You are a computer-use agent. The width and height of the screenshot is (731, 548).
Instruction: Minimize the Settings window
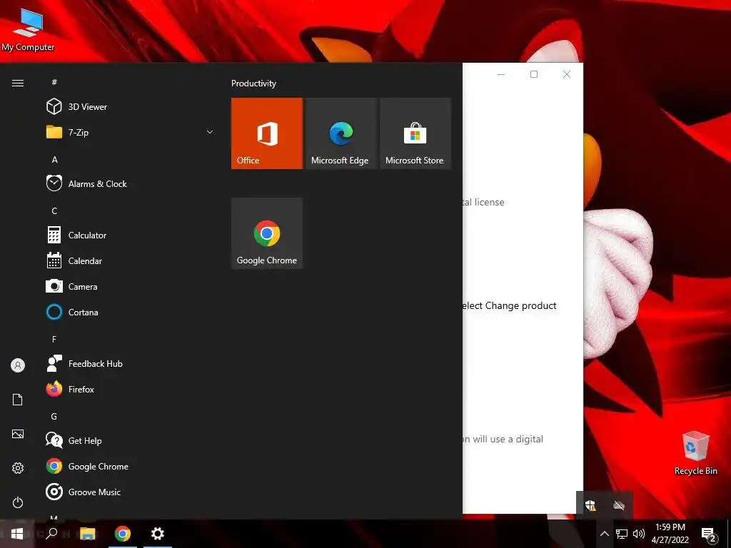[x=501, y=74]
